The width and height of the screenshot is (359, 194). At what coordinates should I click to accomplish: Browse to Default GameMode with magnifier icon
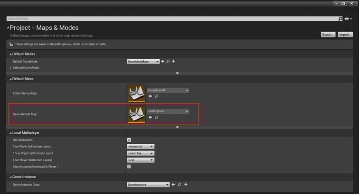(168, 61)
